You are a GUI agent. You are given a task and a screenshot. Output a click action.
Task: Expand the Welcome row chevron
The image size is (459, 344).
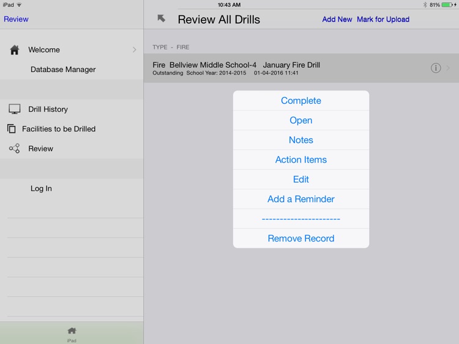click(x=135, y=50)
